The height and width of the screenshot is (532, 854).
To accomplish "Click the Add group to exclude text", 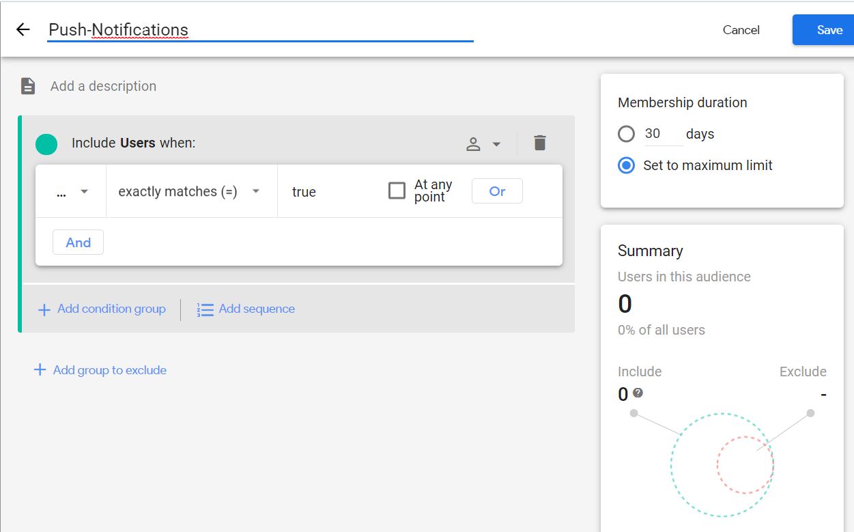I will pyautogui.click(x=110, y=370).
